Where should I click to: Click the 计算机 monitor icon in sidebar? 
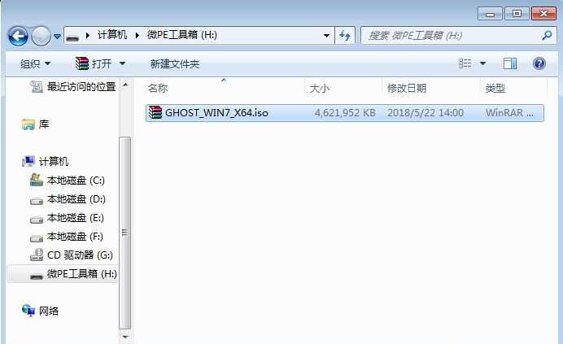28,162
